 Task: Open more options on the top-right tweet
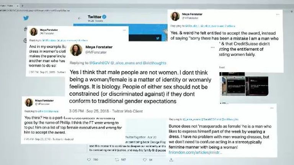click(278, 15)
